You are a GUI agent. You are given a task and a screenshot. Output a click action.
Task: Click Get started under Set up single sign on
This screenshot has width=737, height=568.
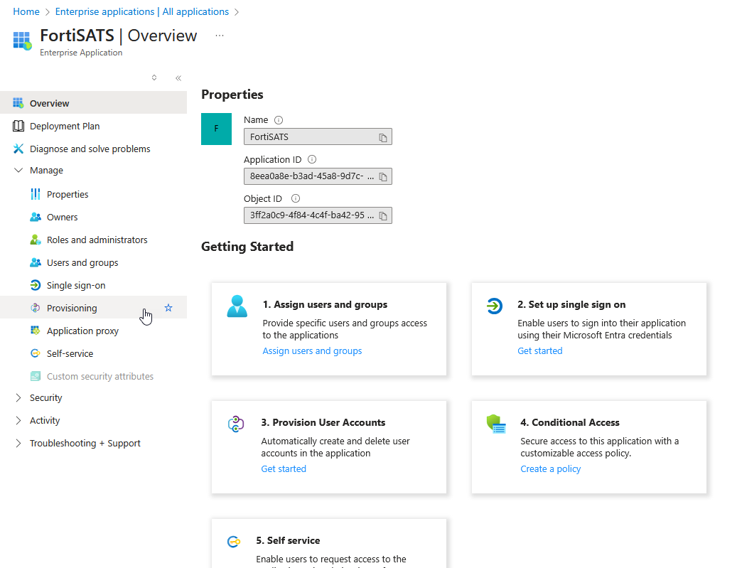point(539,350)
